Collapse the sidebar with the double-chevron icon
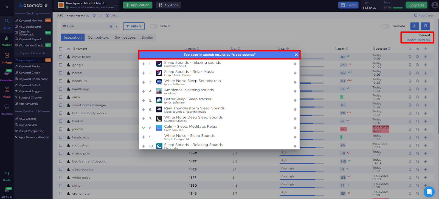Viewport: 439px width, 199px height. click(x=7, y=7)
